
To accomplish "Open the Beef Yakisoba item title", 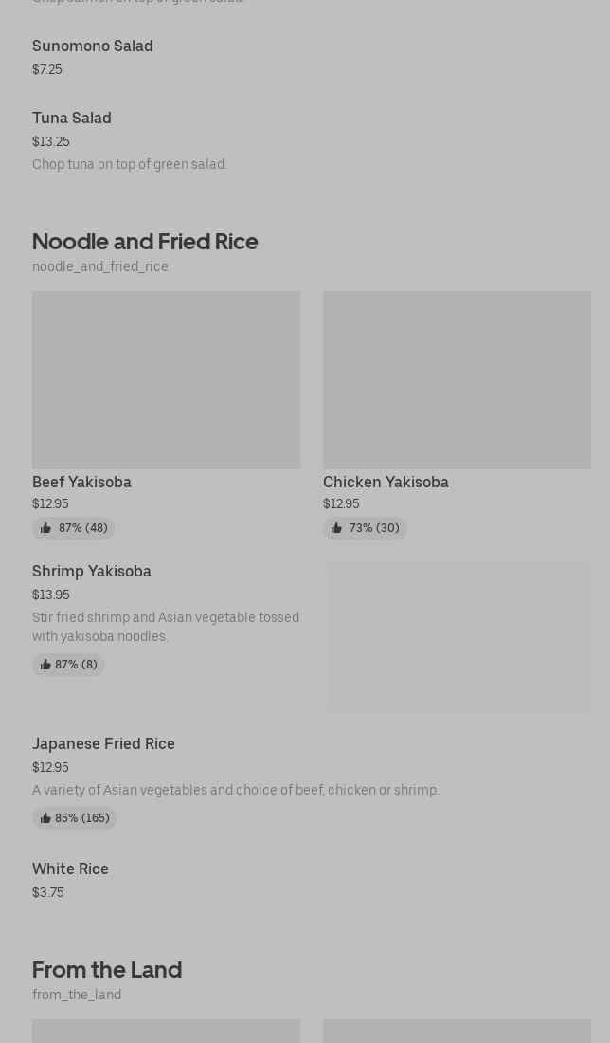I will (x=81, y=482).
